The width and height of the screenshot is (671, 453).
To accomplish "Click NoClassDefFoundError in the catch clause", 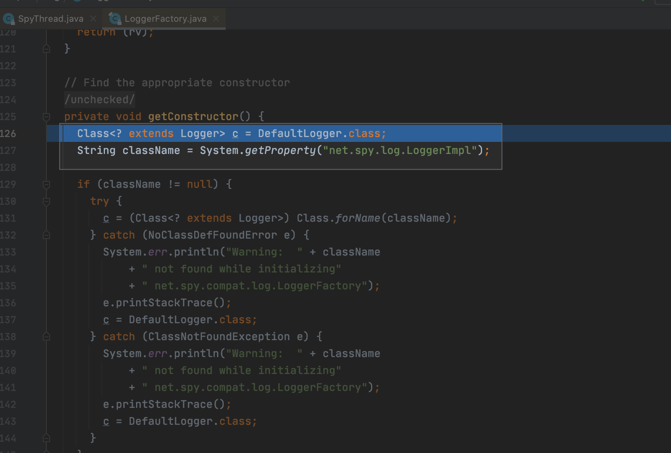I will (x=213, y=235).
